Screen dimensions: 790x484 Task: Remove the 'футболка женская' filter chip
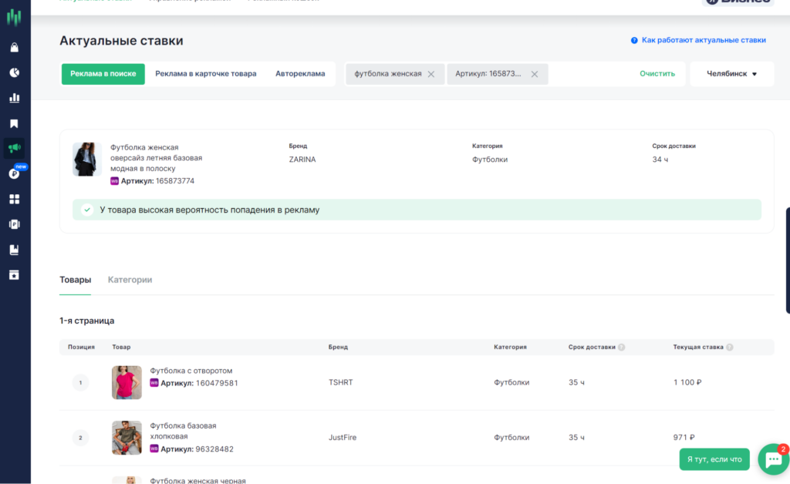click(431, 74)
